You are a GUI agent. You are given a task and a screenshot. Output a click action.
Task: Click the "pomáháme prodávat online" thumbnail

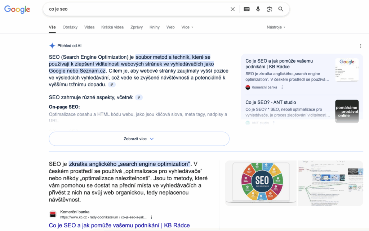point(347,111)
